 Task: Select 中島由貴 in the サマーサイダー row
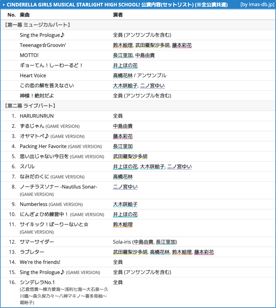click(x=144, y=242)
